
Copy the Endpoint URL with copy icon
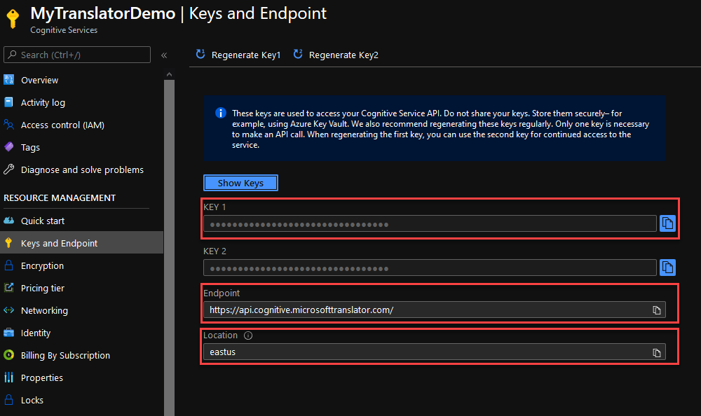point(656,310)
